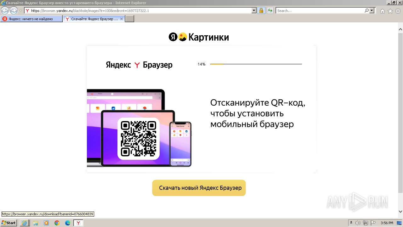
Task: Click the Refresh page button
Action: pos(270,10)
